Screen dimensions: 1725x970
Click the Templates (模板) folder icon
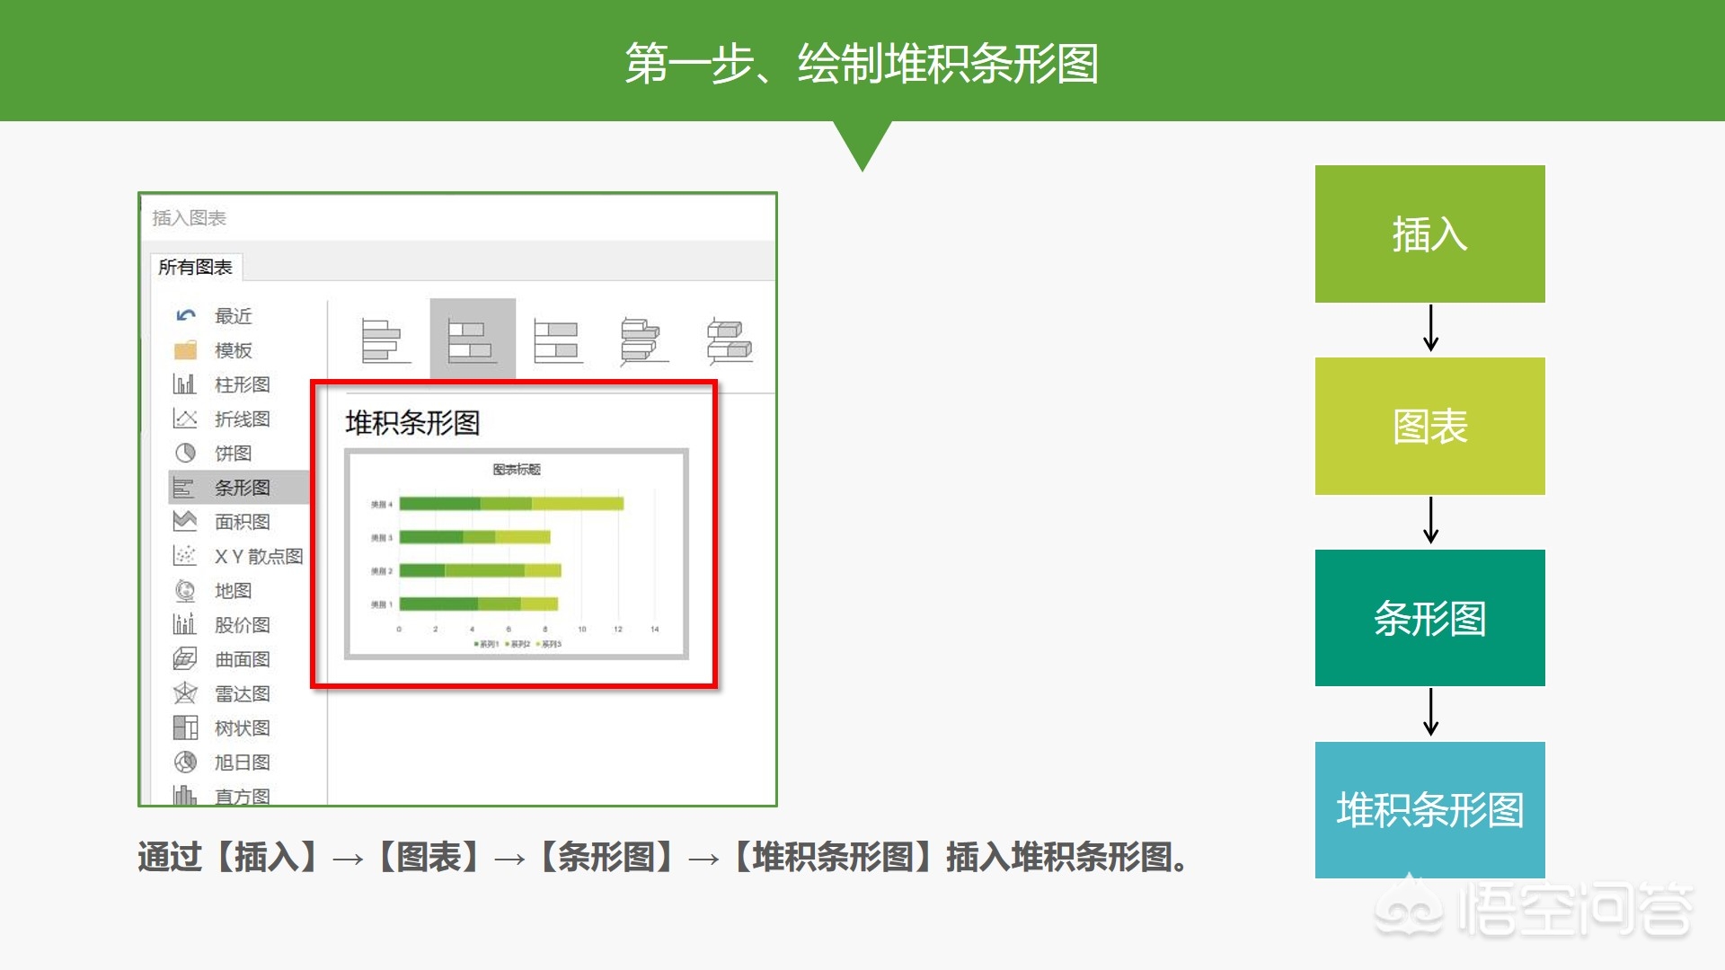[x=185, y=350]
